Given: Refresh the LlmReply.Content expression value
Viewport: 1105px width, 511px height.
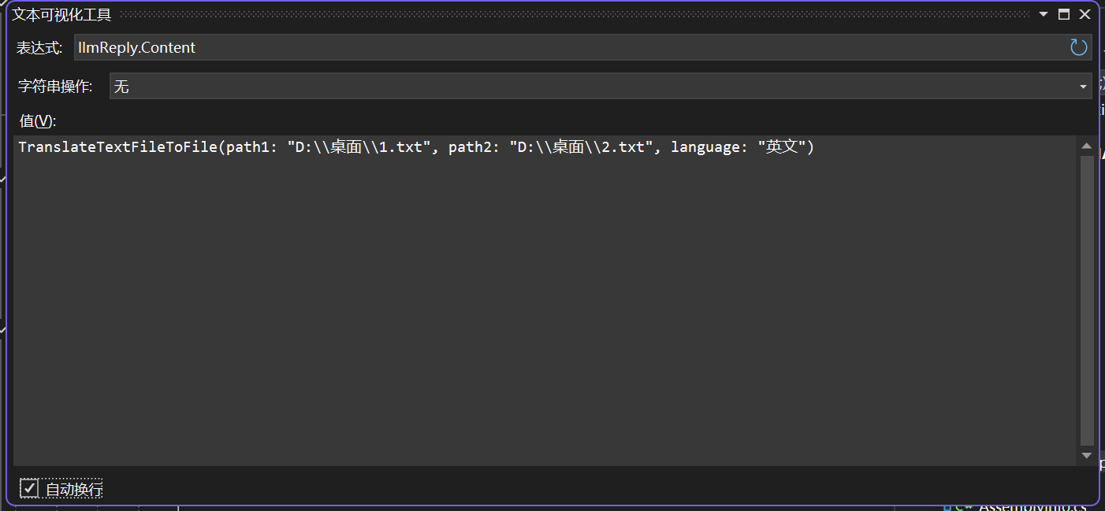Looking at the screenshot, I should pos(1078,47).
